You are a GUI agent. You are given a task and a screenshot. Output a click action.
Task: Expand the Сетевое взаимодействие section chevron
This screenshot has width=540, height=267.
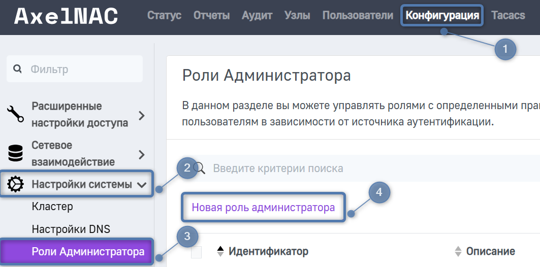point(142,154)
